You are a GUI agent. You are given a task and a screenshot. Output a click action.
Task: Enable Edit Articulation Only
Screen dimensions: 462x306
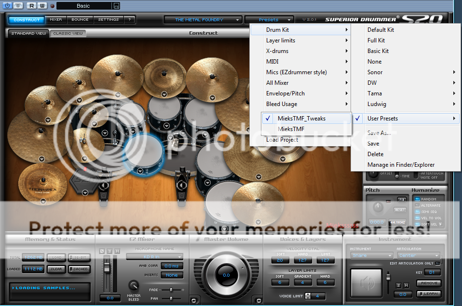(x=438, y=263)
